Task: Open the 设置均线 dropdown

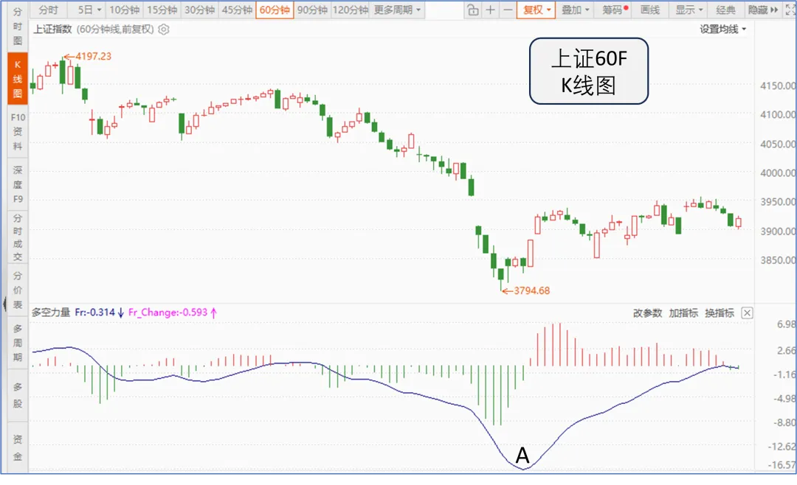Action: click(x=722, y=29)
